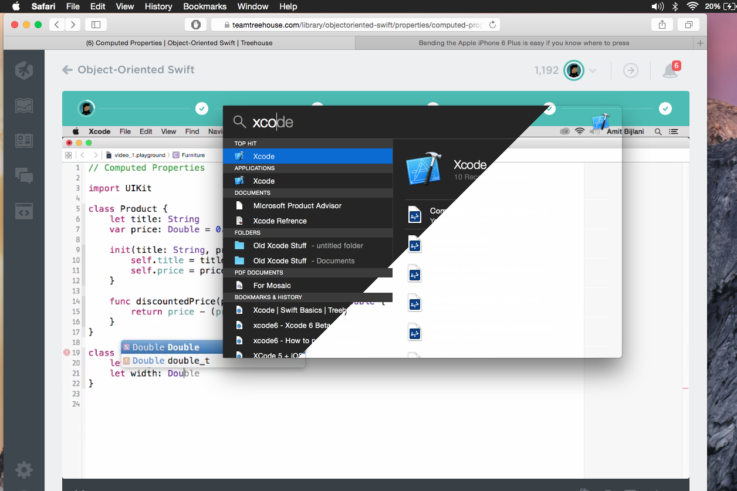
Task: Open the Workspaces code window icon
Action: (24, 211)
